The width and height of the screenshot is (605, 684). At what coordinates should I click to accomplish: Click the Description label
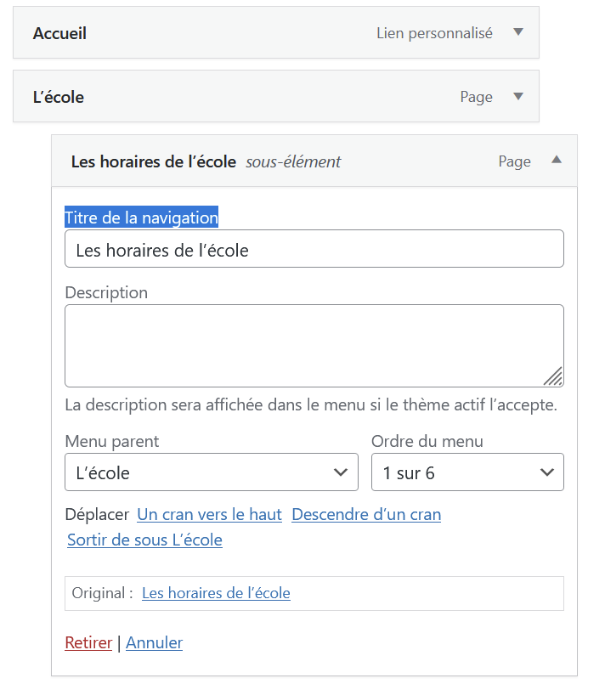pos(106,292)
